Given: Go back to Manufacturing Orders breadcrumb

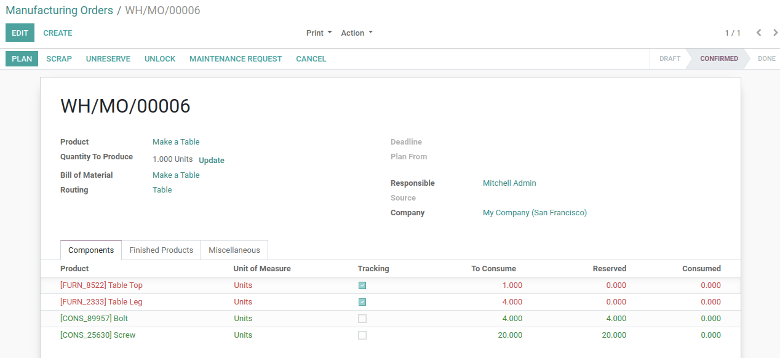Looking at the screenshot, I should tap(59, 10).
